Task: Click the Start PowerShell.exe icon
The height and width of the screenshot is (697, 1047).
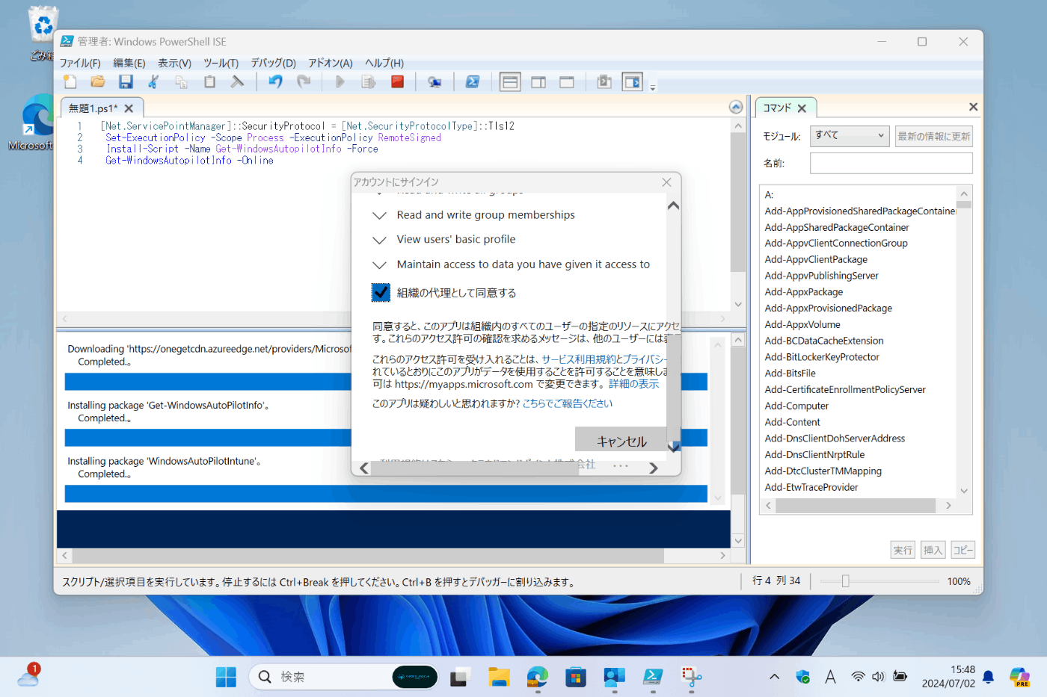Action: pyautogui.click(x=473, y=81)
